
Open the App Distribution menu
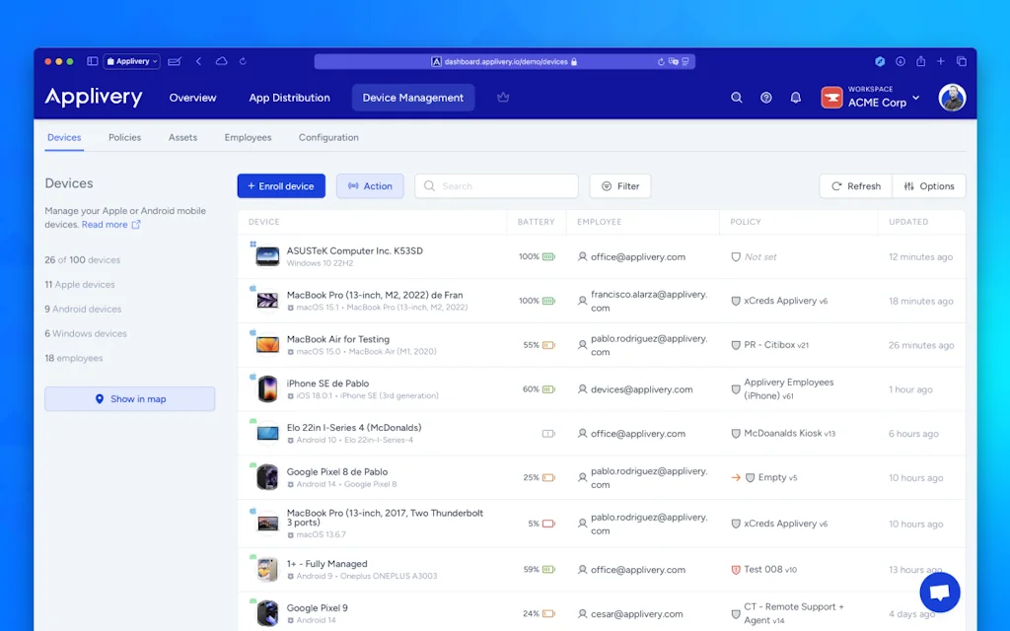coord(289,98)
